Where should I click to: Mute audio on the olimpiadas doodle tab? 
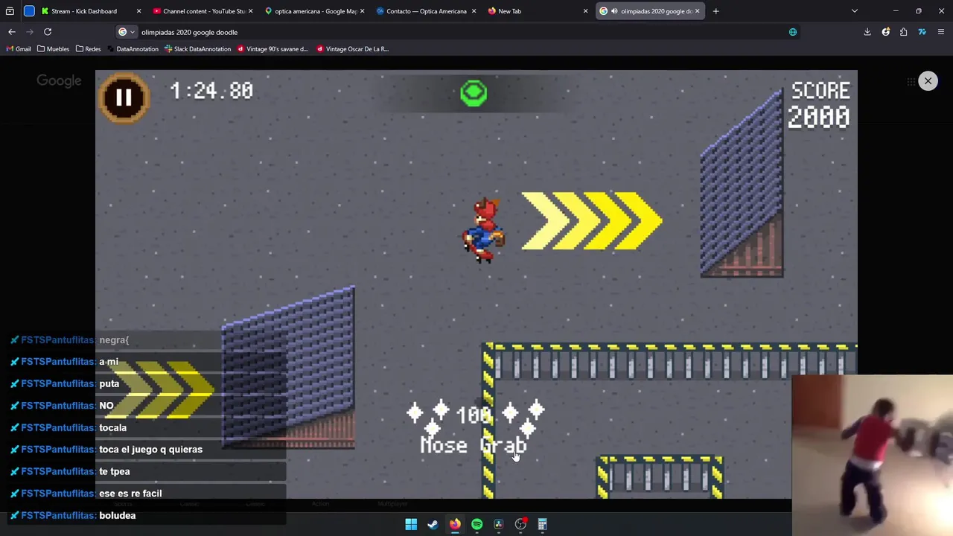pos(614,11)
